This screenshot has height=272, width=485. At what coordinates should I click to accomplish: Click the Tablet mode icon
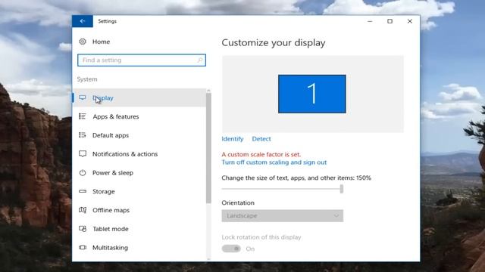83,229
